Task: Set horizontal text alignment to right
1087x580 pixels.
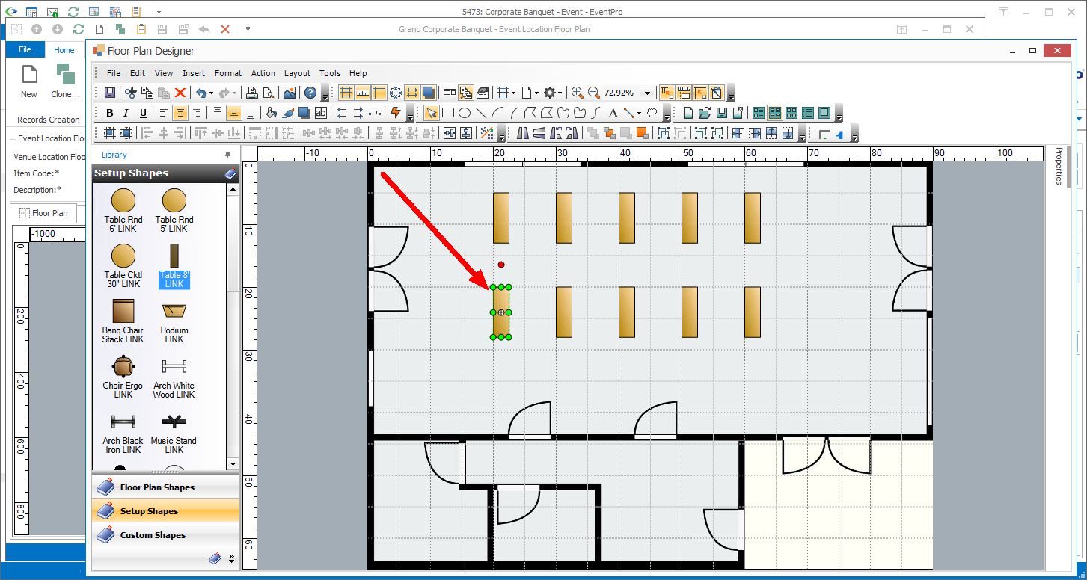Action: tap(196, 113)
